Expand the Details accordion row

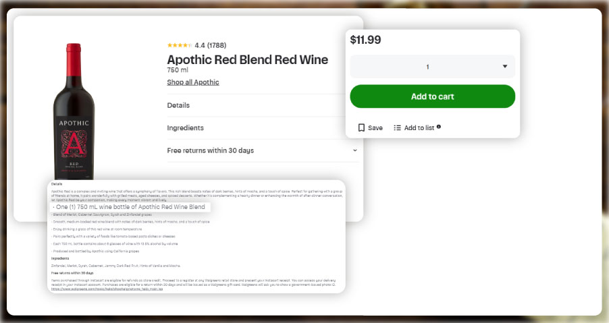coord(263,105)
